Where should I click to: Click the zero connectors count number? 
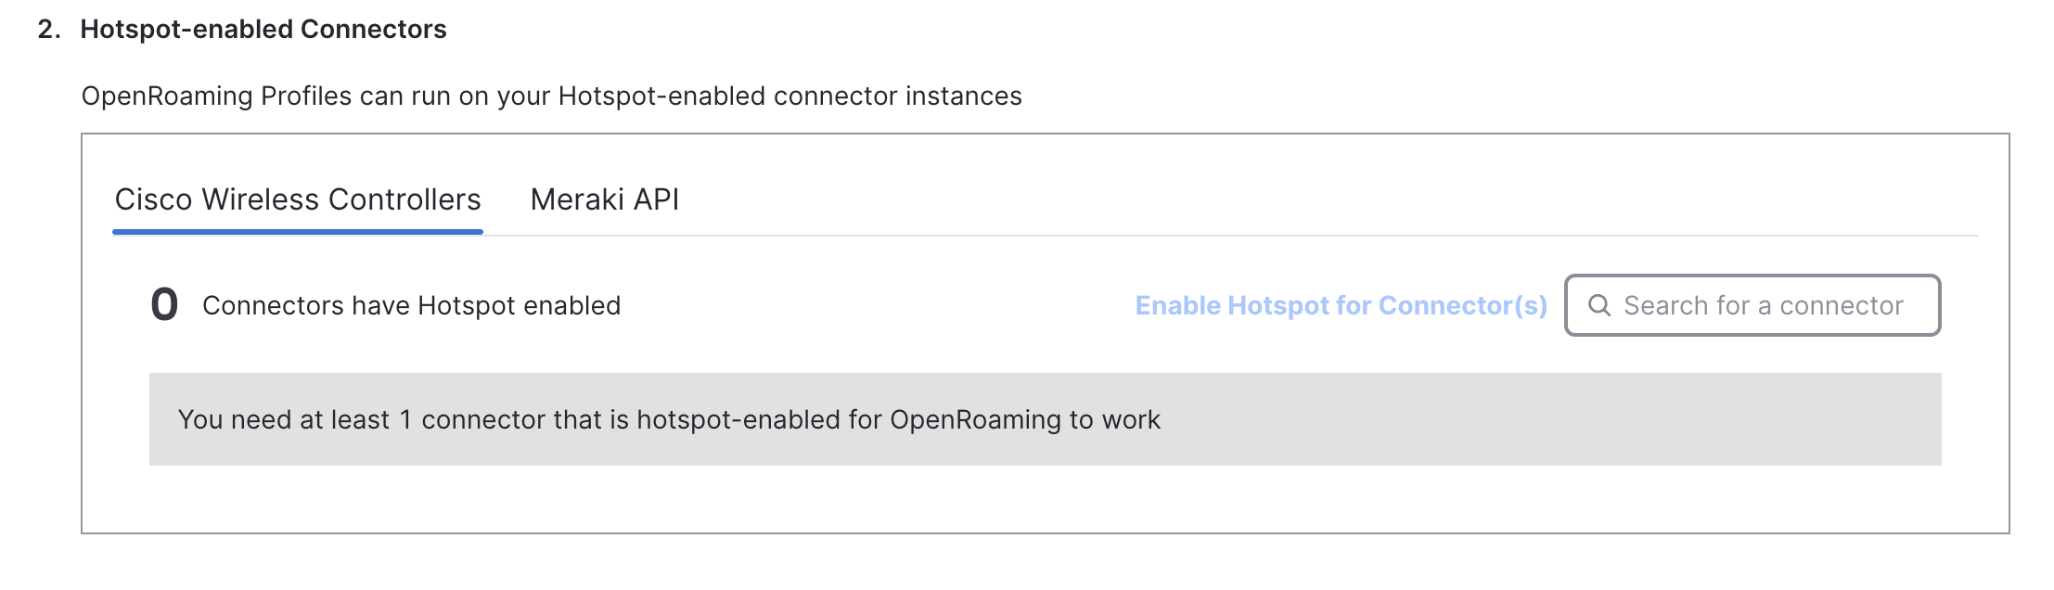(x=164, y=304)
